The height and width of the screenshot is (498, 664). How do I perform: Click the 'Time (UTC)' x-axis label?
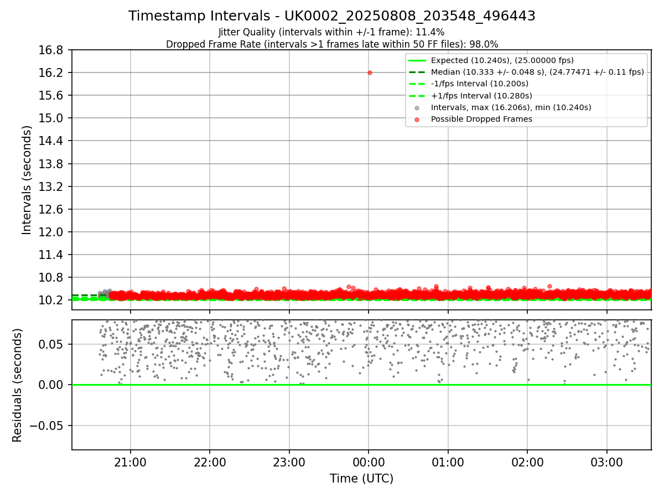(x=361, y=479)
